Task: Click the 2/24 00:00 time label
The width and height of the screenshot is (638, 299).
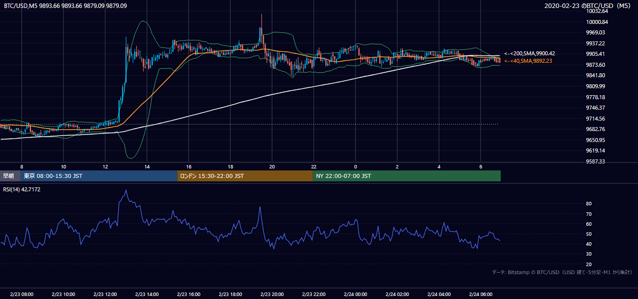Action: click(x=355, y=295)
